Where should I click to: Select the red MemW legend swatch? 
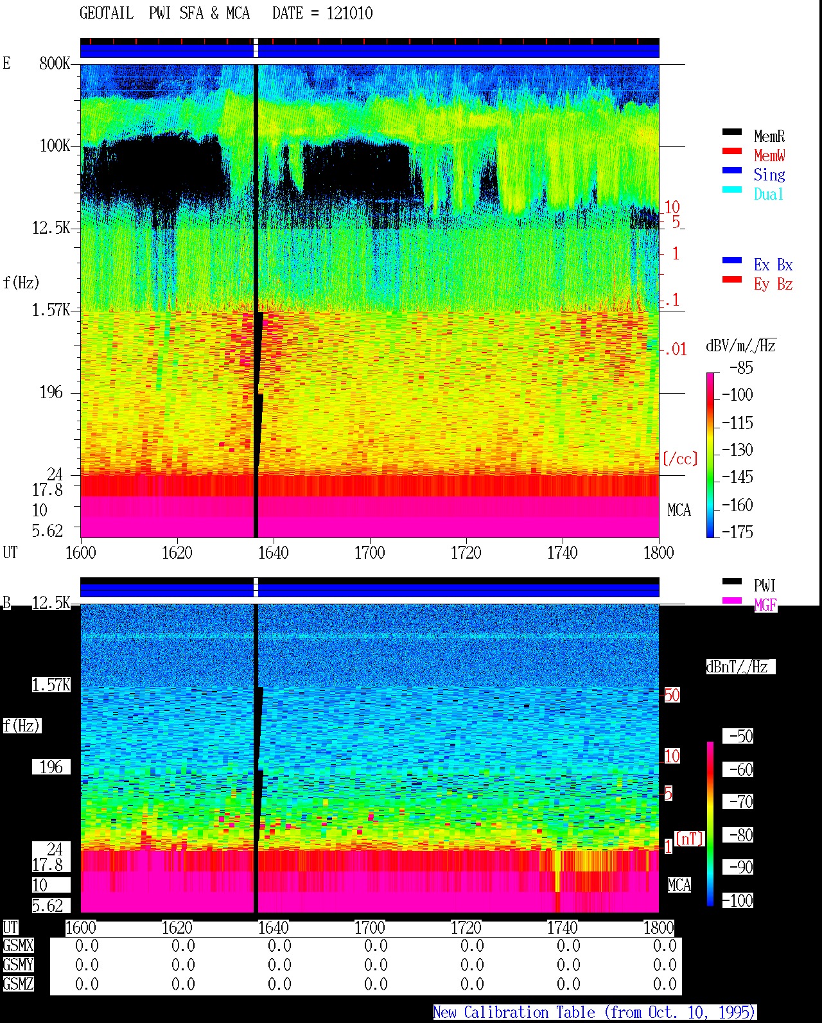tap(732, 152)
